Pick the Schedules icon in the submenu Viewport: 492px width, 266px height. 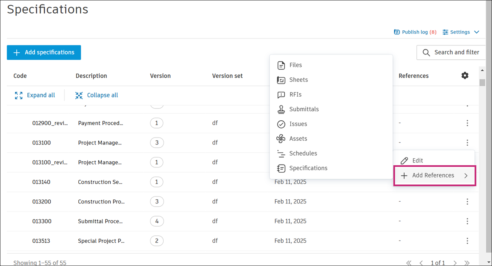pyautogui.click(x=281, y=153)
